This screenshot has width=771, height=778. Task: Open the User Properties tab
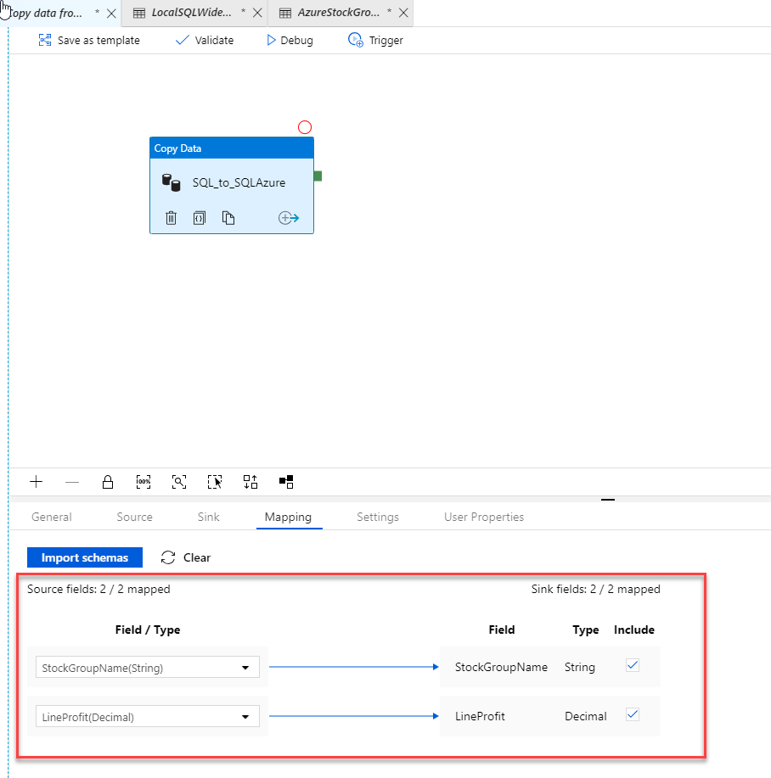click(x=484, y=517)
